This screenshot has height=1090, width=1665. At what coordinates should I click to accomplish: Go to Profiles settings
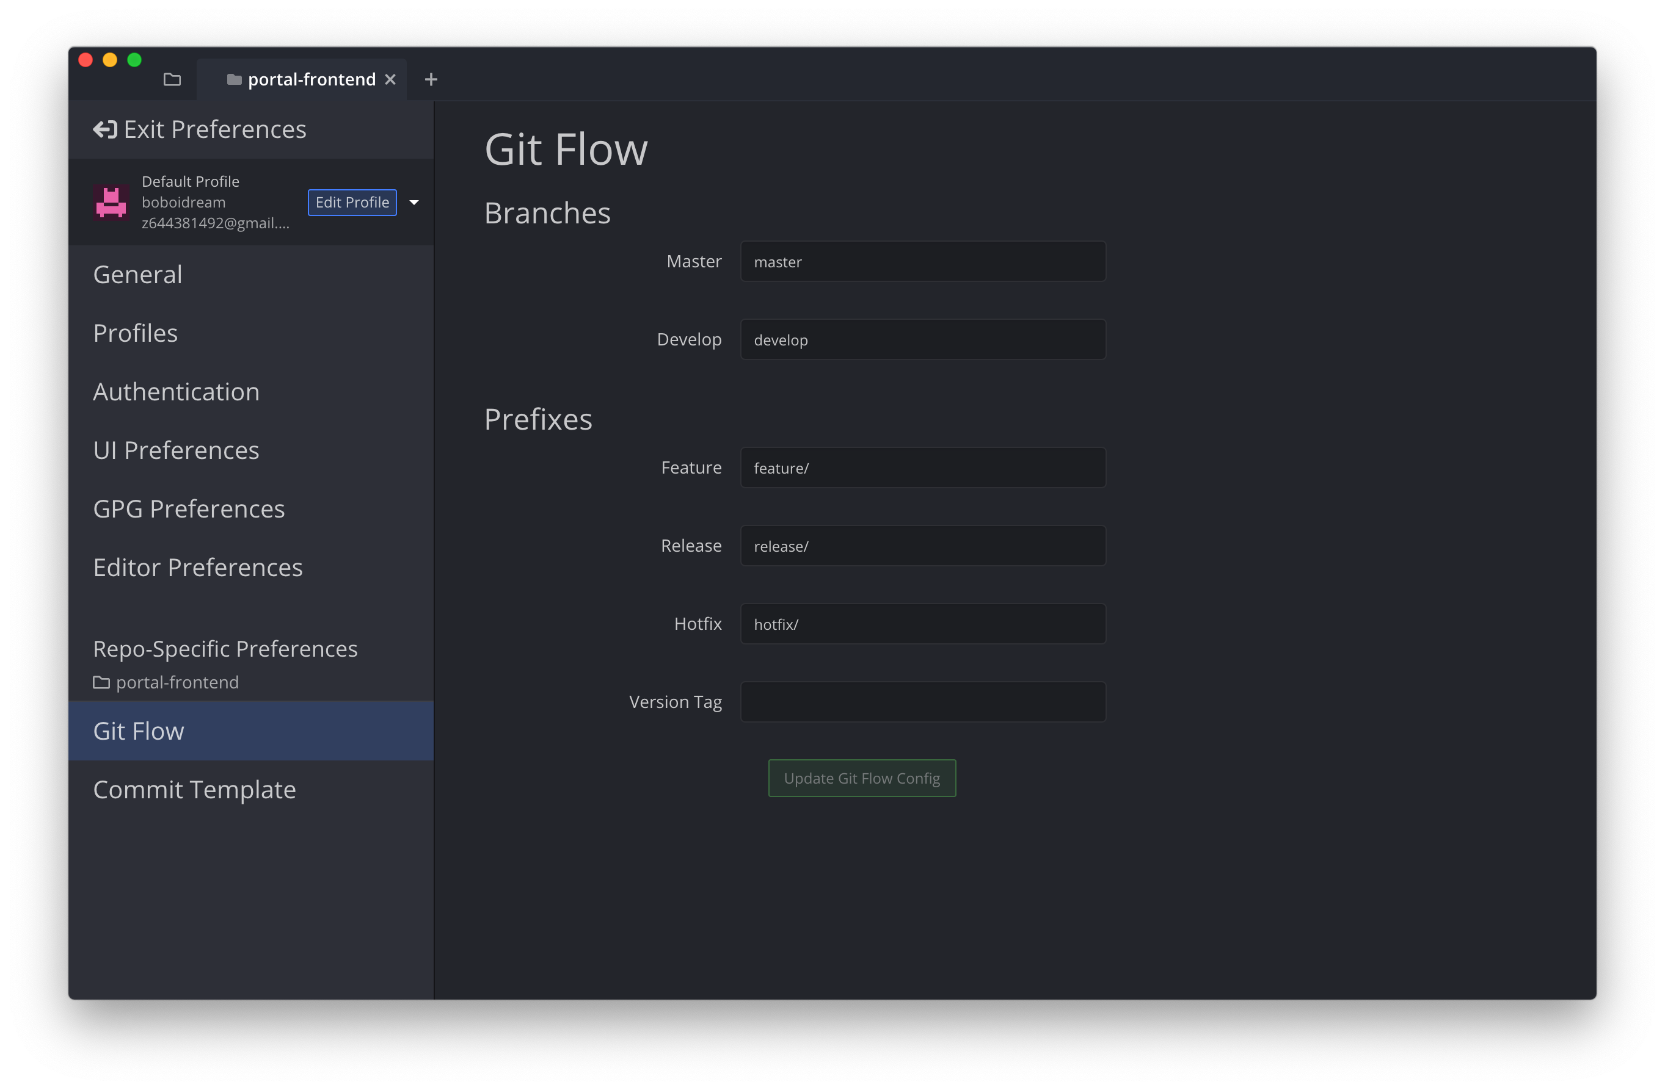(x=135, y=333)
